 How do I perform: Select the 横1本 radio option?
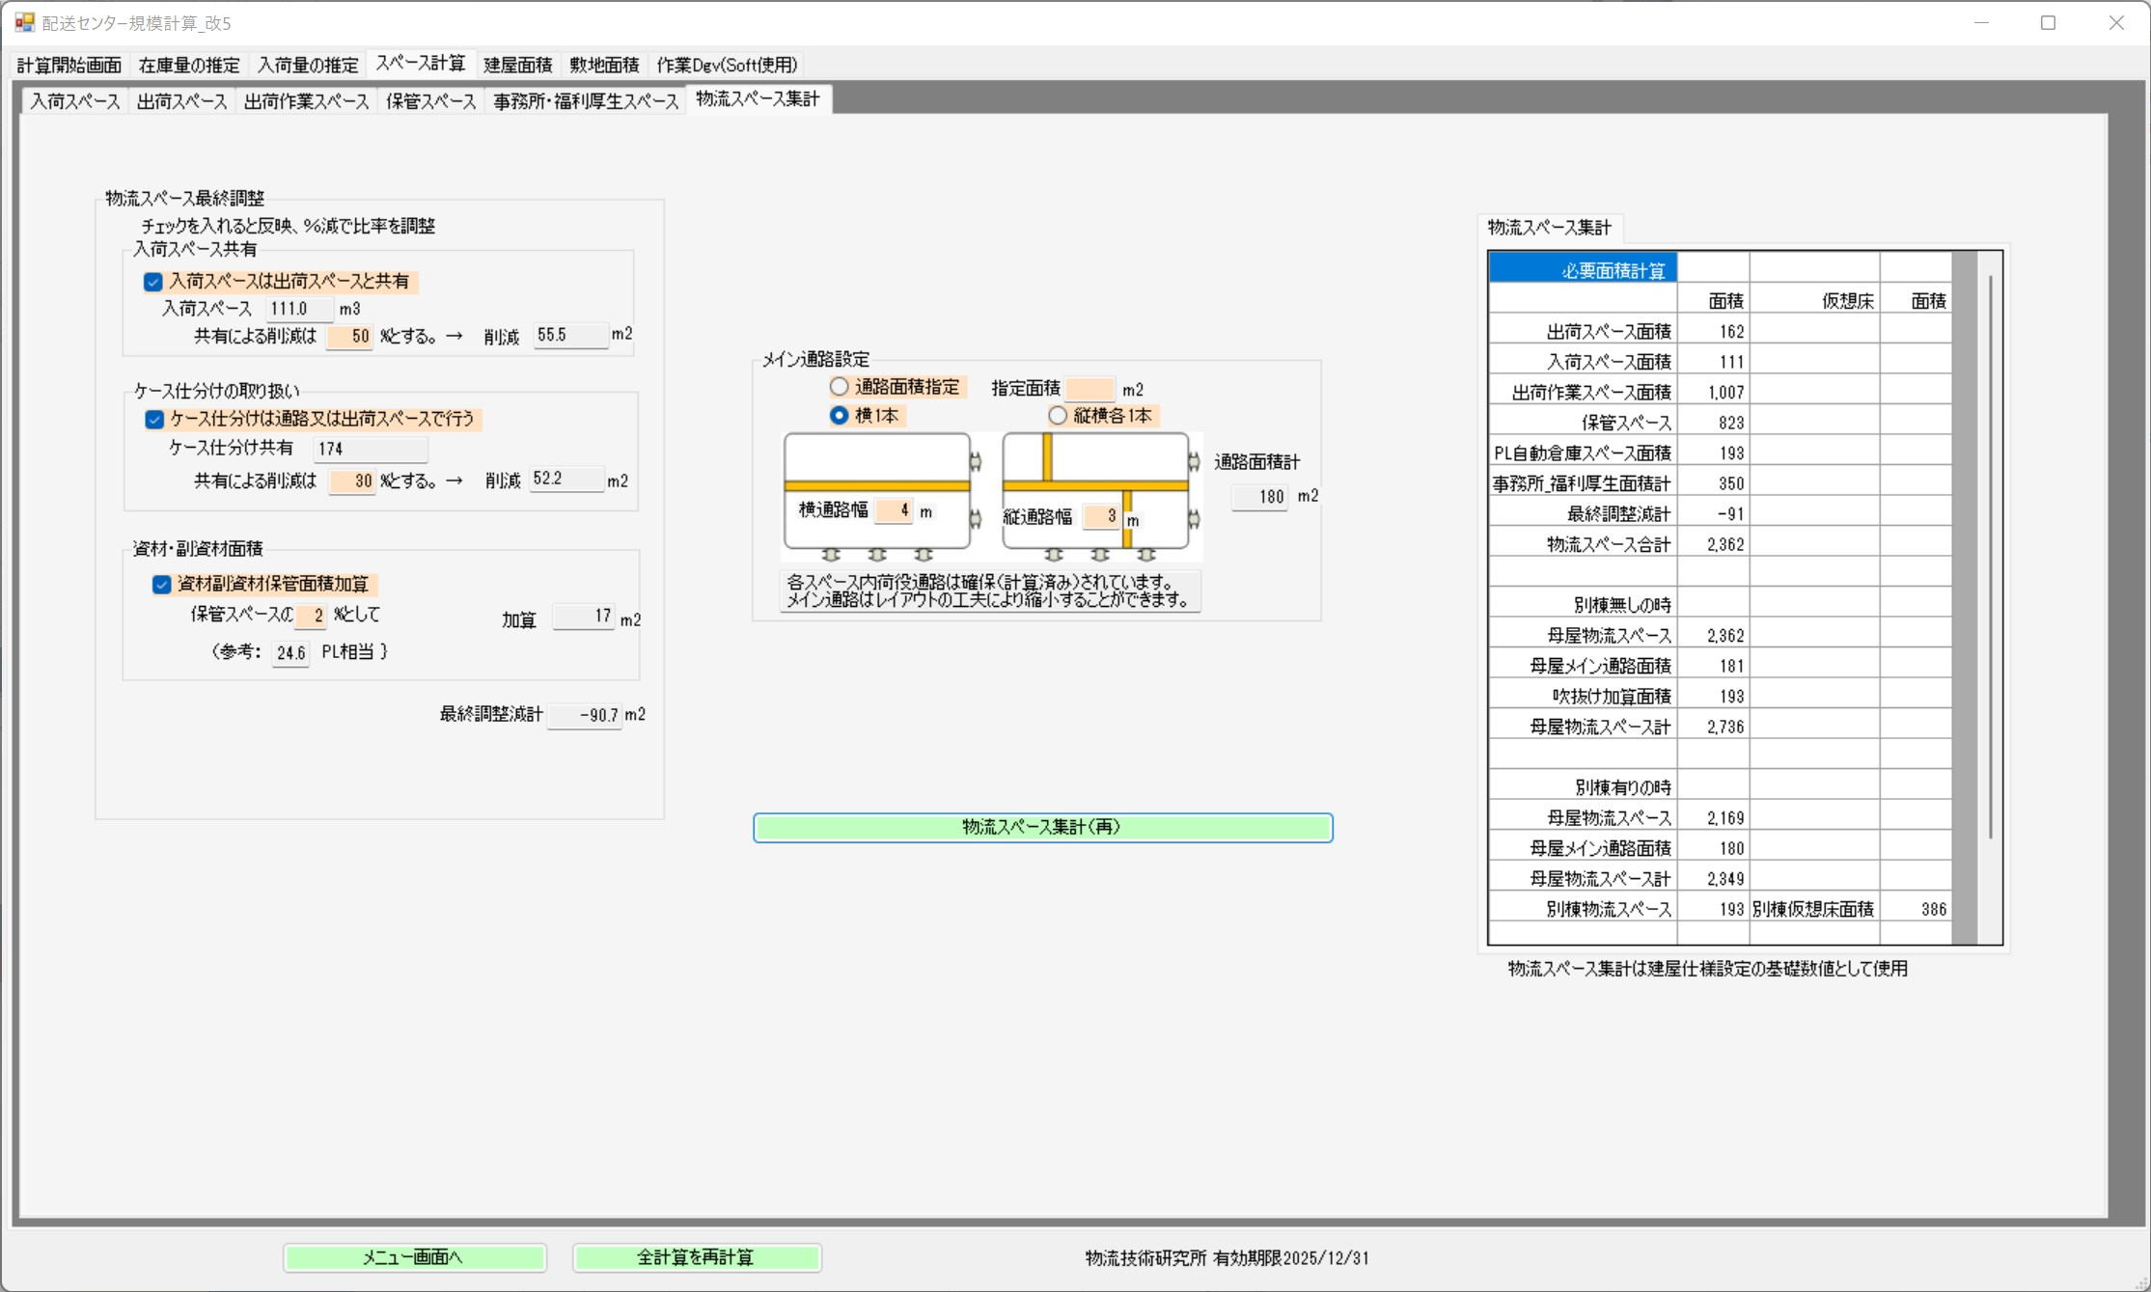[839, 416]
